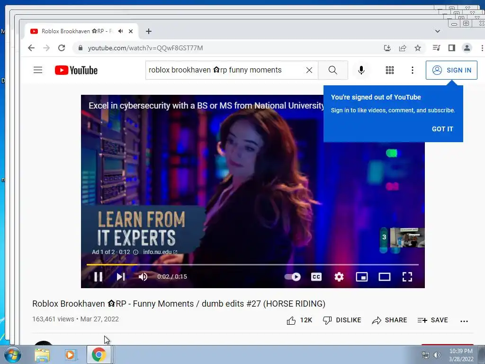
Task: Toggle closed captions CC
Action: [x=316, y=277]
